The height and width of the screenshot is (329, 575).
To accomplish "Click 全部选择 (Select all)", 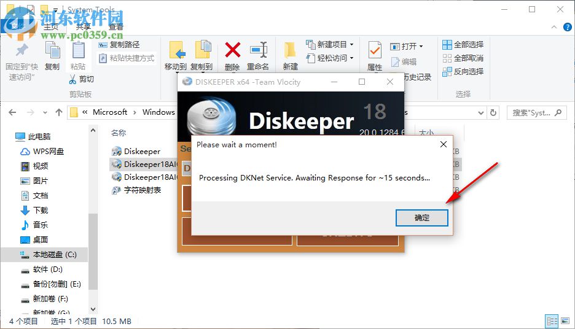I will coord(463,45).
